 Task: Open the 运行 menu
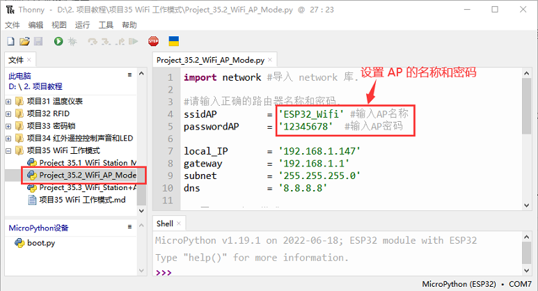point(82,24)
